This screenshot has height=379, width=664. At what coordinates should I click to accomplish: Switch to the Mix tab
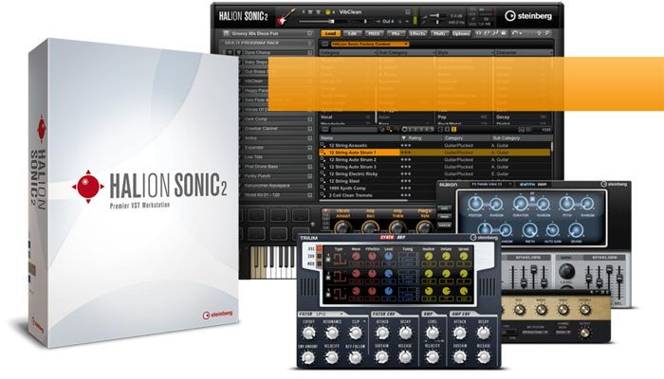point(396,33)
